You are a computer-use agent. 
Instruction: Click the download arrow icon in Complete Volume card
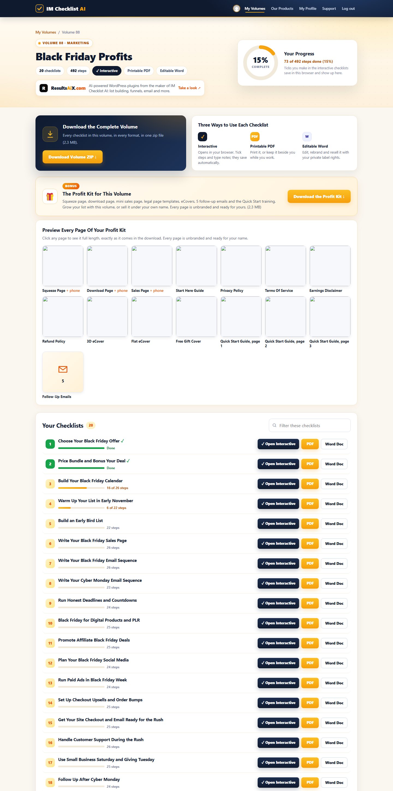point(50,134)
